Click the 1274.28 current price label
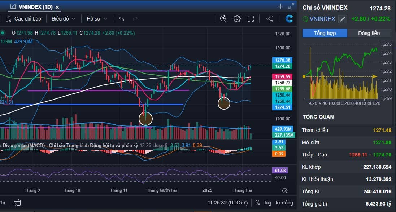This screenshot has height=212, width=396. click(x=282, y=66)
